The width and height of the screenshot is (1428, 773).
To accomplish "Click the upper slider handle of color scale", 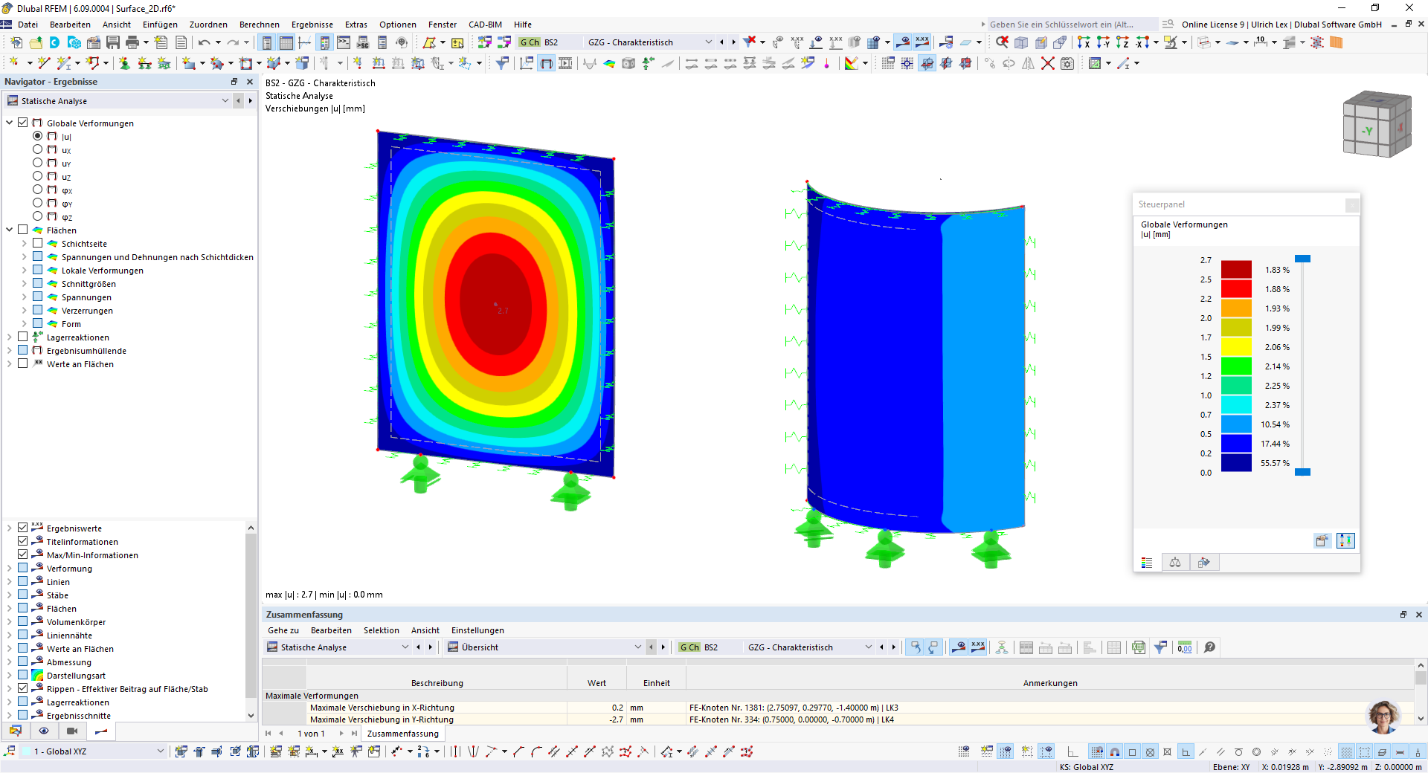I will tap(1302, 259).
